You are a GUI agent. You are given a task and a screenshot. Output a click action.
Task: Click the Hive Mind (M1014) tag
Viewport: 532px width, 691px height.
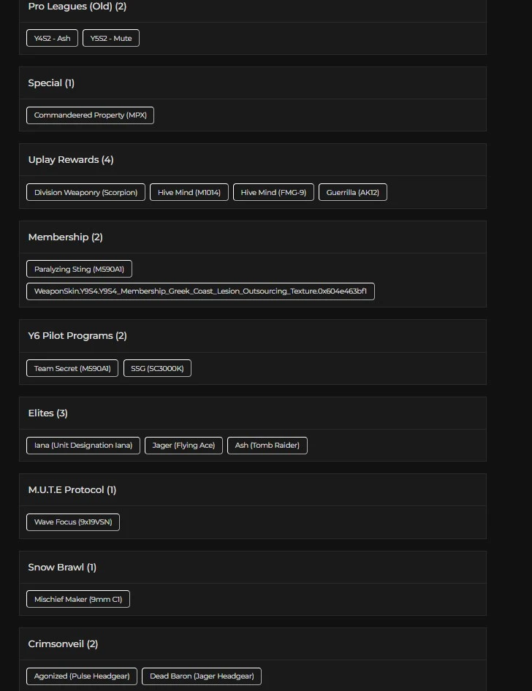(189, 192)
